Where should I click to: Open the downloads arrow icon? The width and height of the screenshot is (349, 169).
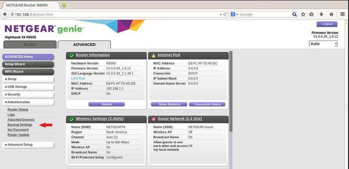pos(321,14)
